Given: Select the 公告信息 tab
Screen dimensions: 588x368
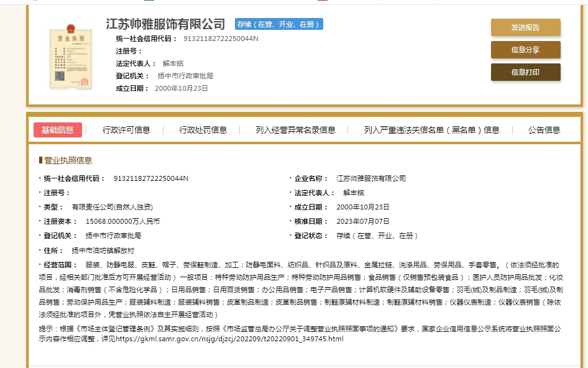Looking at the screenshot, I should tap(544, 130).
